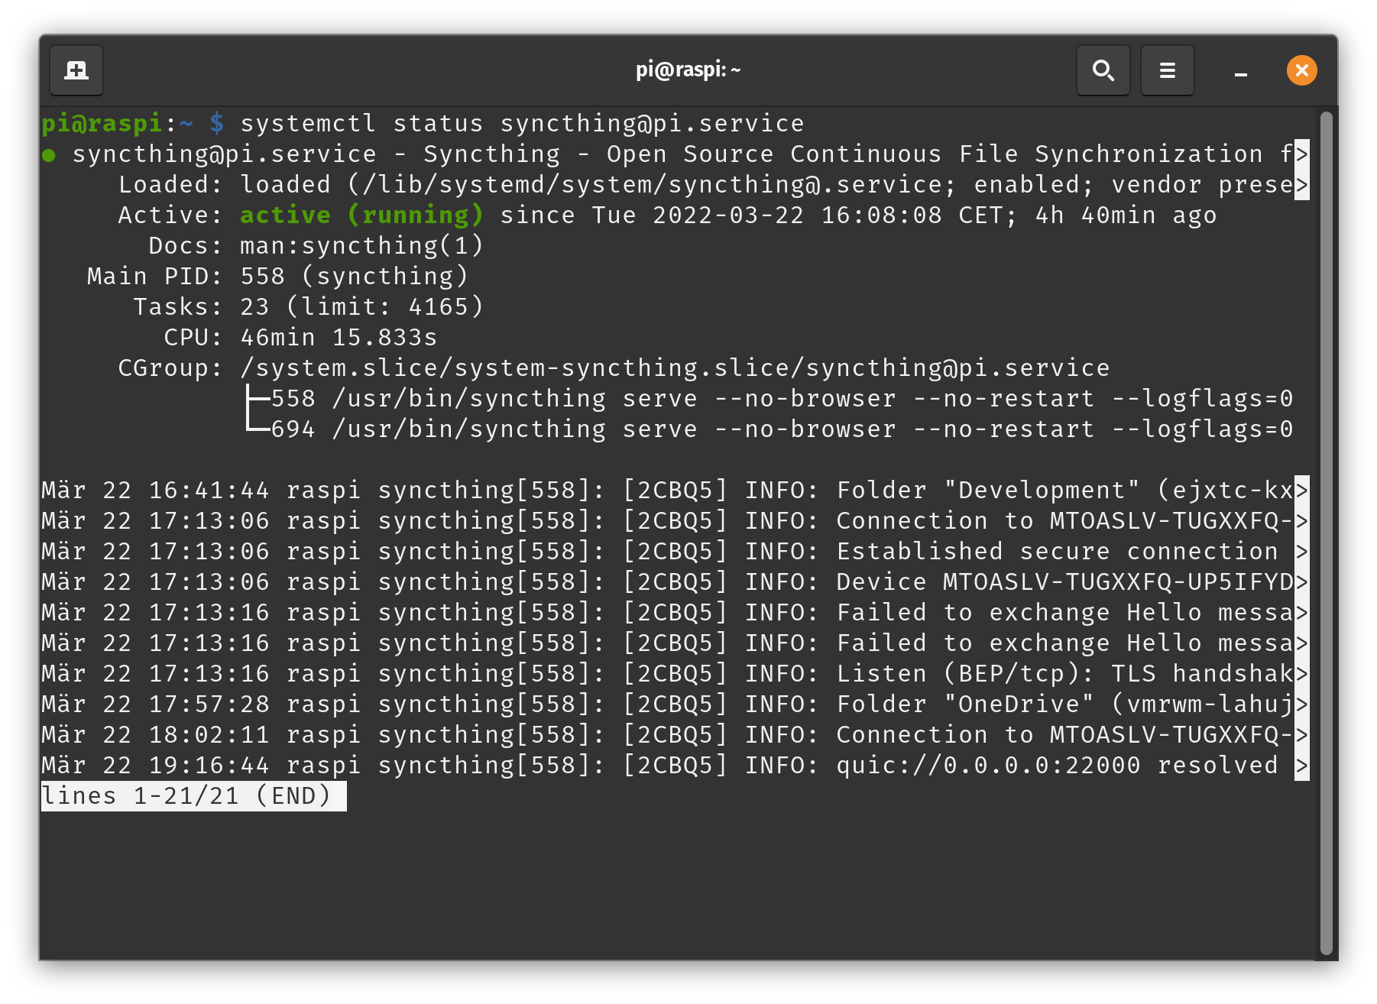Click the 'Listen (BEP/tcp): TLS handshak' log line
This screenshot has height=1004, width=1377.
pos(675,673)
